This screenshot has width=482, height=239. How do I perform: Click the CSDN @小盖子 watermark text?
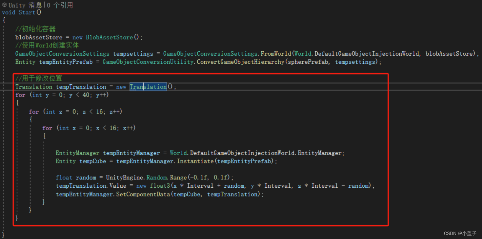pyautogui.click(x=460, y=233)
